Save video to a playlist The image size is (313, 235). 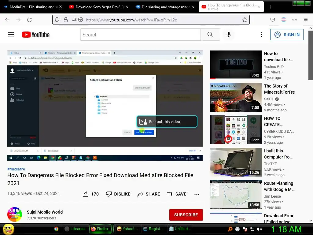point(176,194)
